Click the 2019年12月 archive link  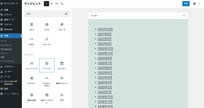(105, 97)
